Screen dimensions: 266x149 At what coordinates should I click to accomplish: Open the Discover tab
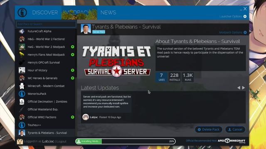coord(45,12)
